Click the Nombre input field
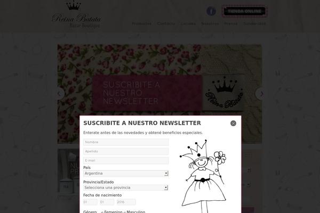320x213 pixels. click(x=126, y=142)
